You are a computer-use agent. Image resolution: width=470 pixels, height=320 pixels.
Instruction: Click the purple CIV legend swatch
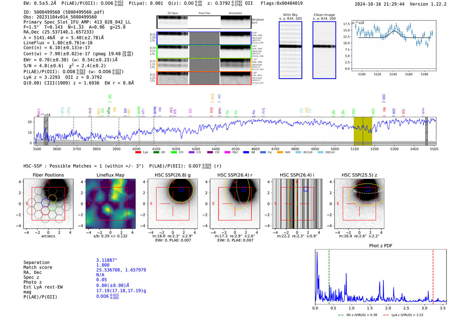(x=192, y=152)
